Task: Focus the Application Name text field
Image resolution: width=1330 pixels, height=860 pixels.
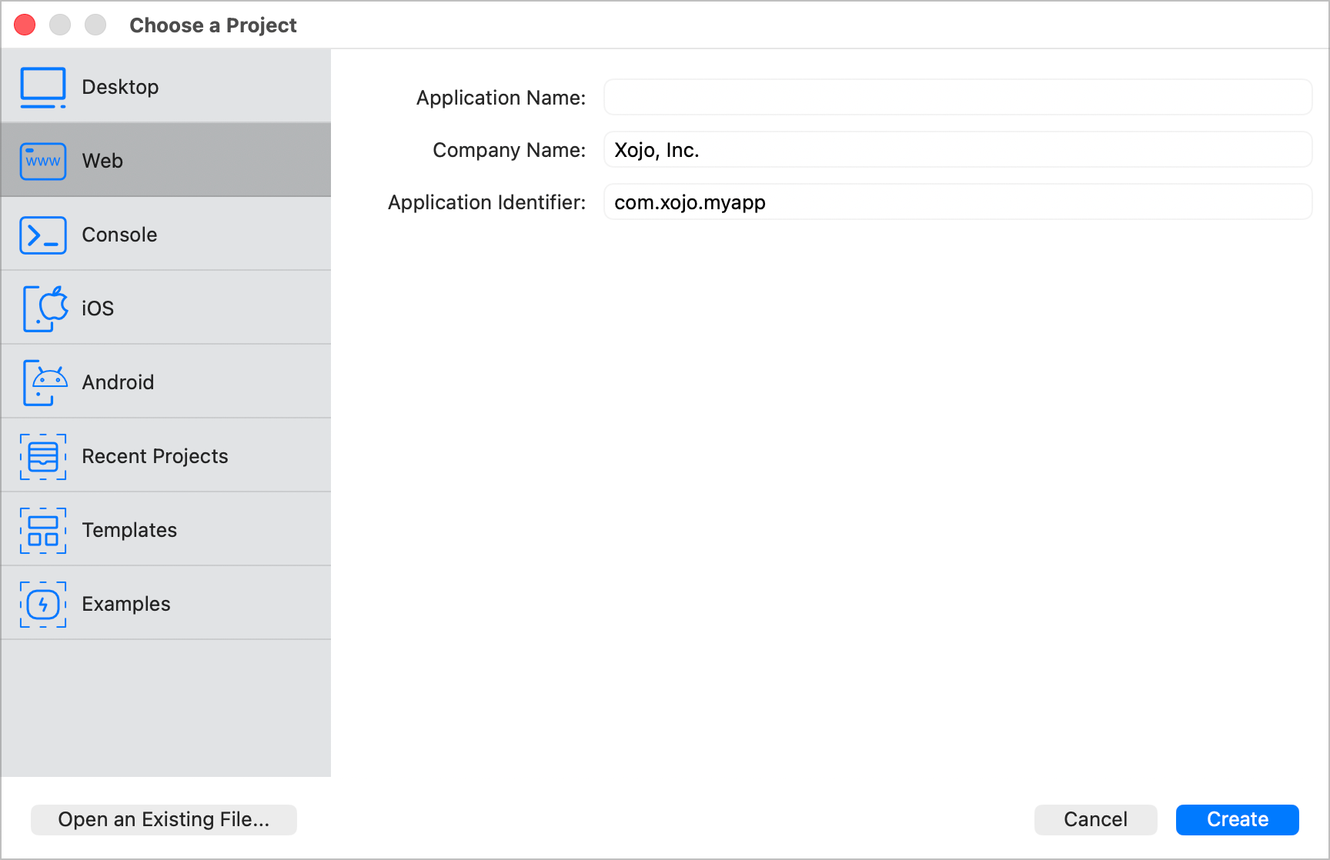Action: (957, 98)
